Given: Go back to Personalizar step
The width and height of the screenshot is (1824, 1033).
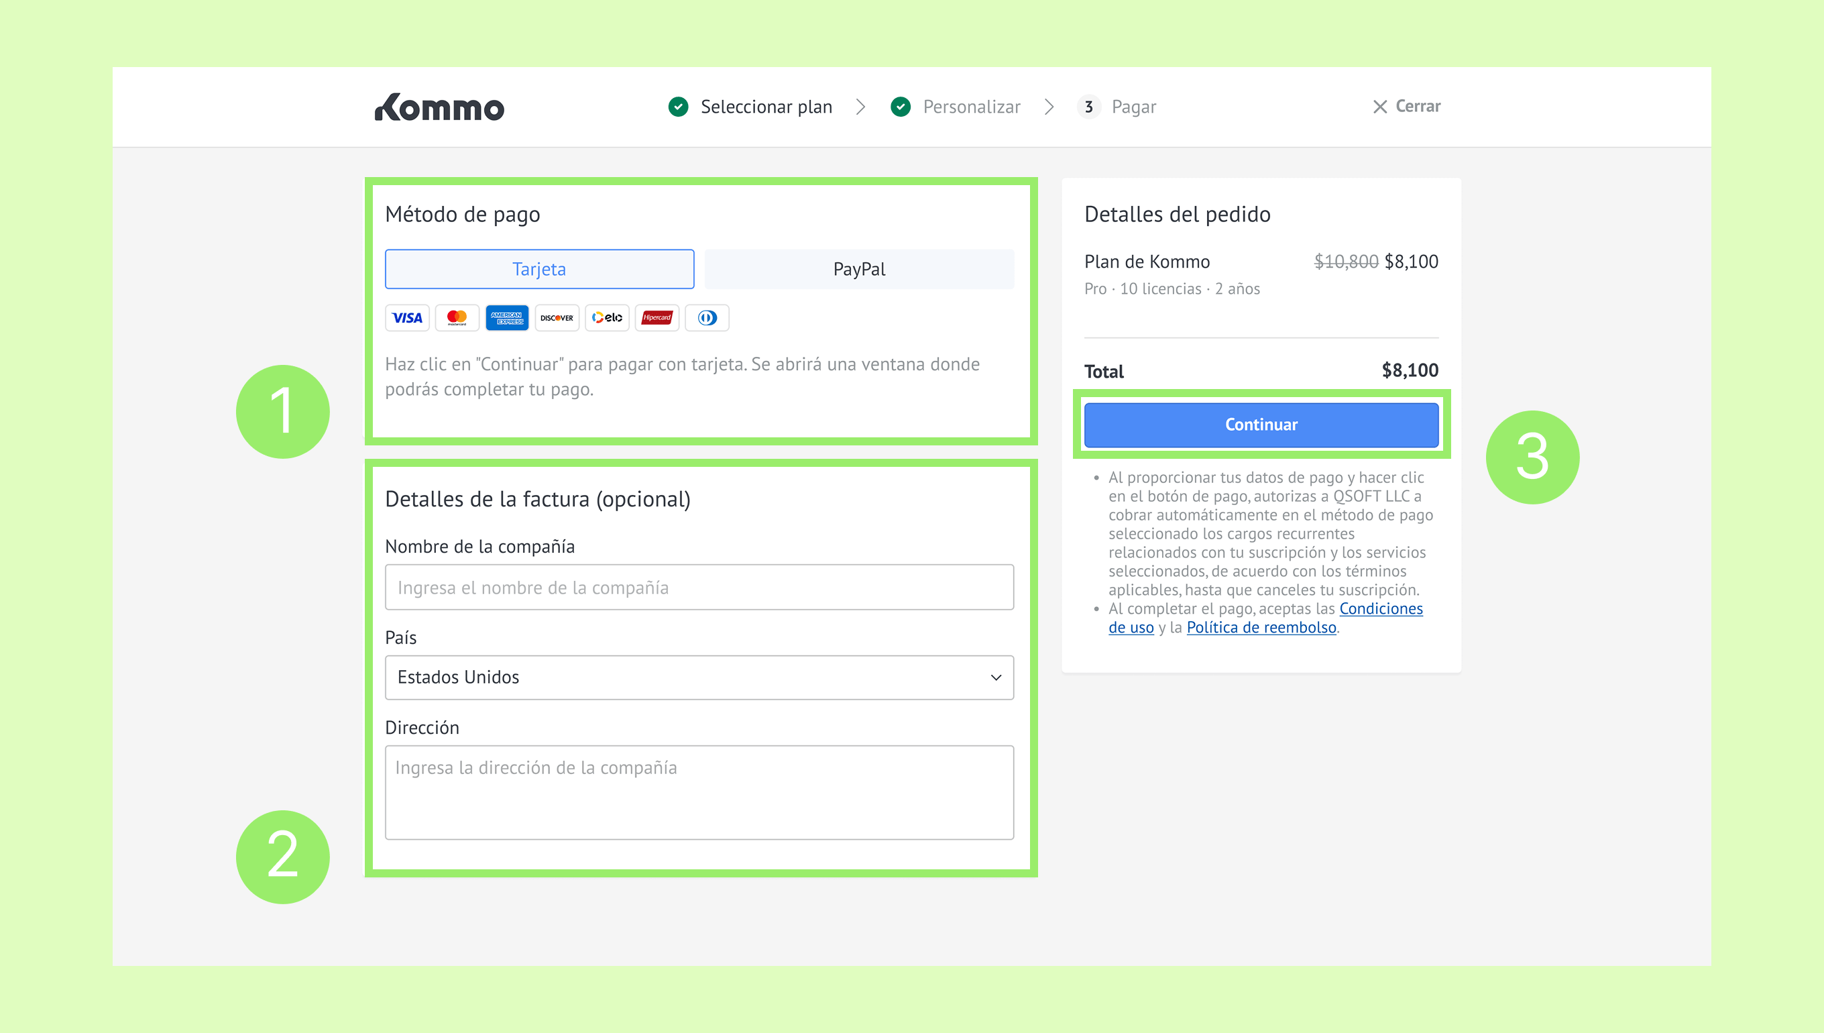Looking at the screenshot, I should coord(972,107).
